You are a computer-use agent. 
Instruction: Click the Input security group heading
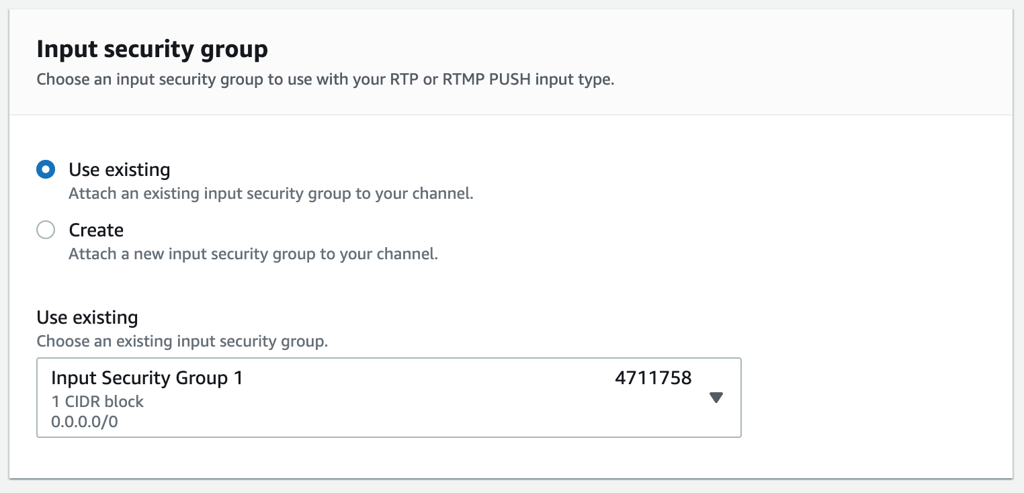pyautogui.click(x=152, y=49)
